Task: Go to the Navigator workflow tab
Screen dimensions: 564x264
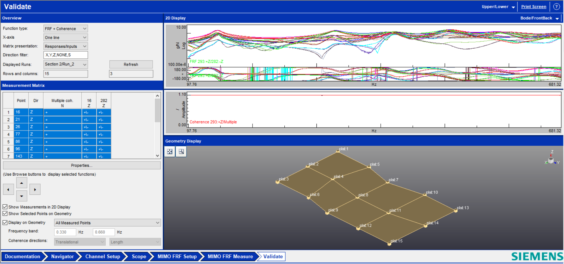Action: coord(62,256)
